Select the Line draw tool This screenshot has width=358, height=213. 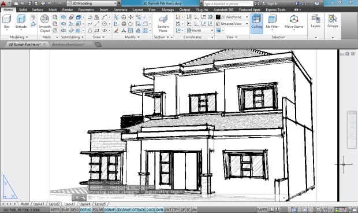[x=97, y=24]
